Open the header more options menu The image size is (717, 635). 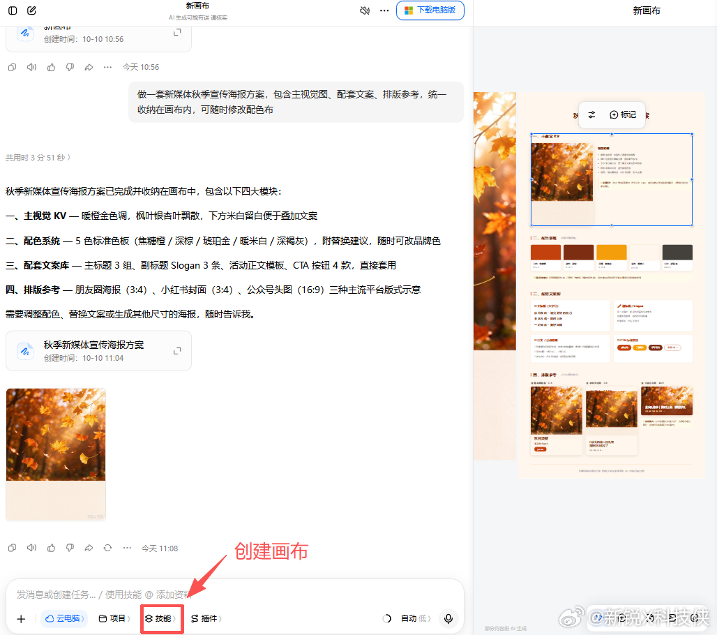pos(384,10)
